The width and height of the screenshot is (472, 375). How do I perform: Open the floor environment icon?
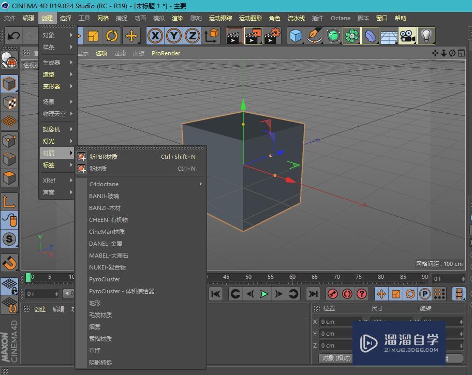(x=389, y=36)
